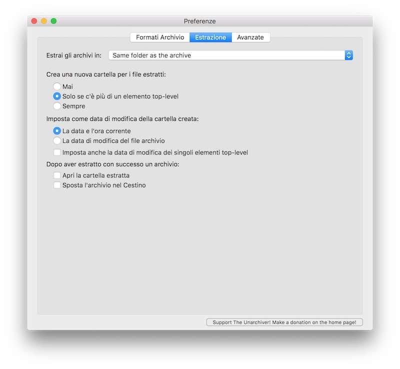The width and height of the screenshot is (400, 369).
Task: Click the blue dropdown arrows for extraction folder
Action: tap(349, 55)
